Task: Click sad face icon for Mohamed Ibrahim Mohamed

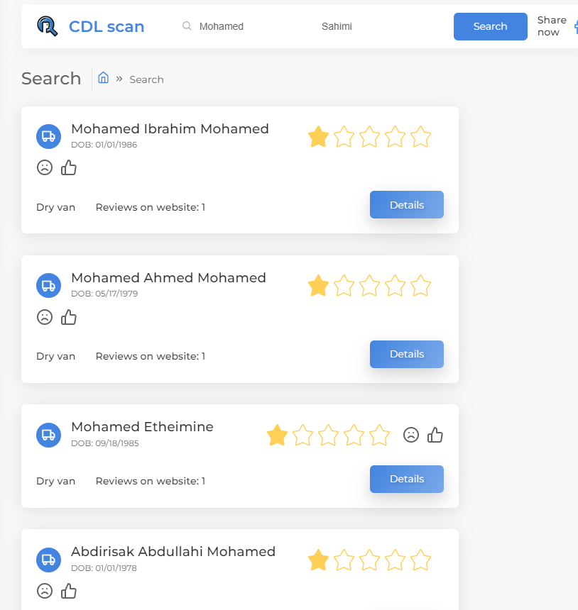Action: [45, 167]
